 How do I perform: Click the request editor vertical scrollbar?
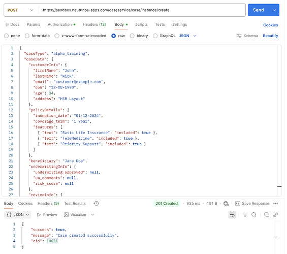coord(279,121)
